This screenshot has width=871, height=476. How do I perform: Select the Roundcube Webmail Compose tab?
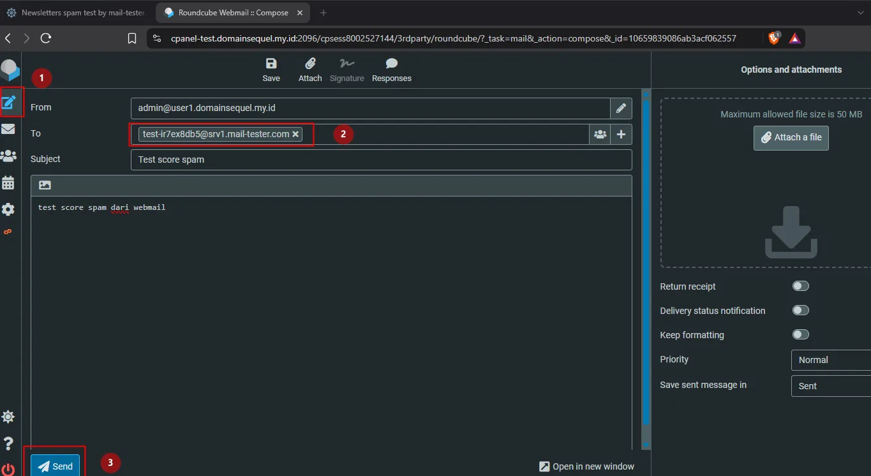[x=234, y=13]
